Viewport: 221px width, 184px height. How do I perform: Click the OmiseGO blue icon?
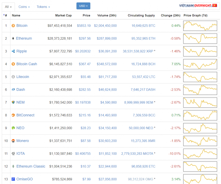13,179
